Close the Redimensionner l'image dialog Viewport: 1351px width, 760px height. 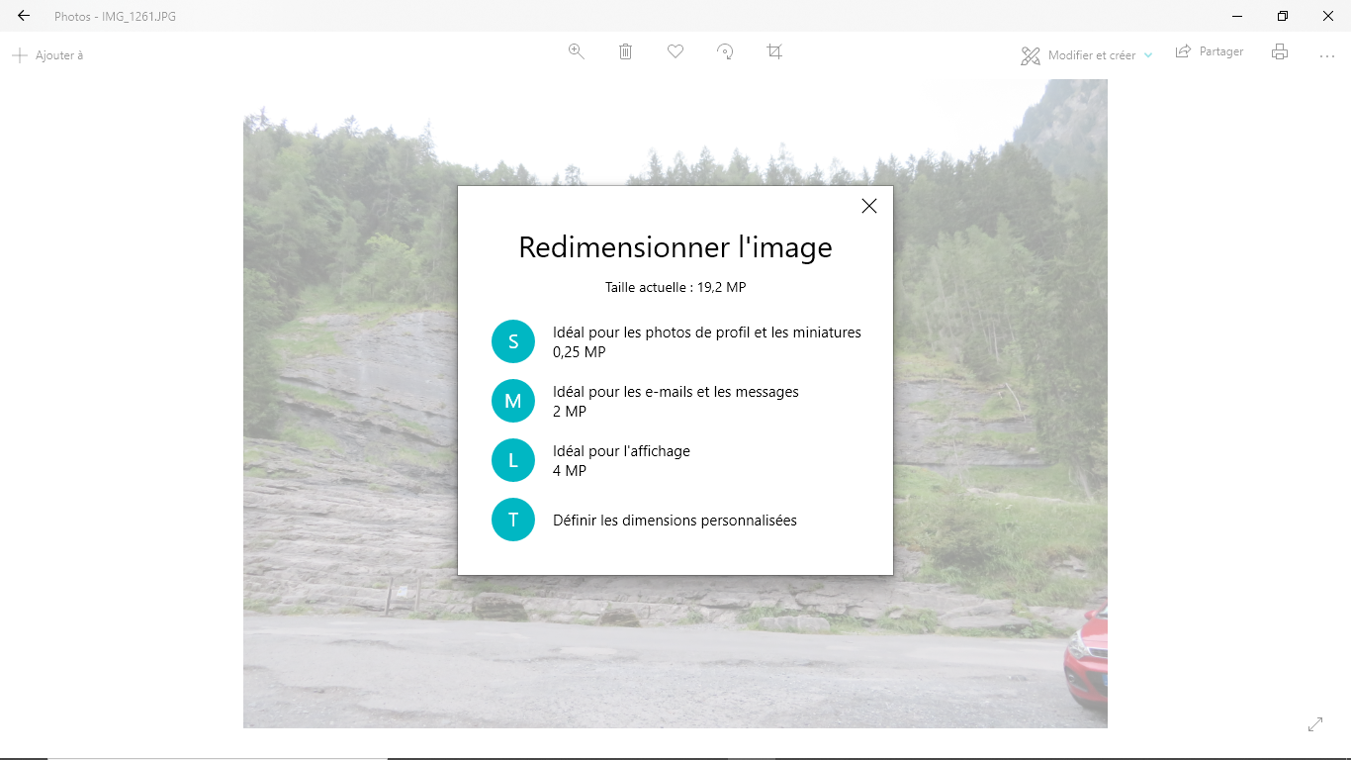[x=869, y=206]
